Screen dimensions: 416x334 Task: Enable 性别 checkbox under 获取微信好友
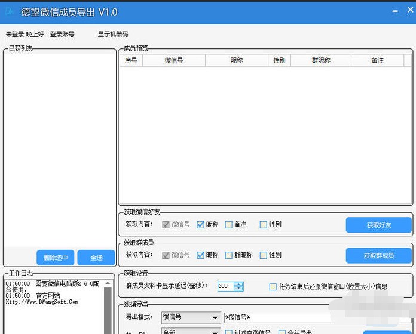pyautogui.click(x=263, y=225)
